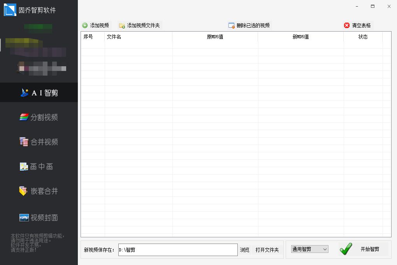The width and height of the screenshot is (397, 265).
Task: Click the 视频封面 landscape icon
Action: tap(24, 217)
